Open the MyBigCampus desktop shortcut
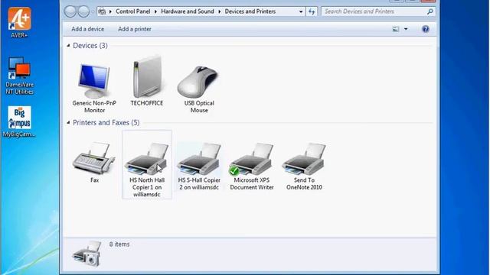The width and height of the screenshot is (490, 275). click(19, 122)
